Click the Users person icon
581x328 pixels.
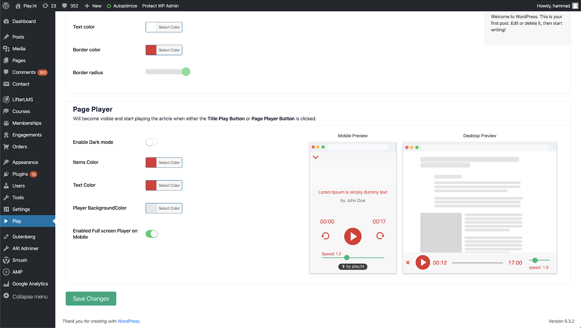coord(6,186)
